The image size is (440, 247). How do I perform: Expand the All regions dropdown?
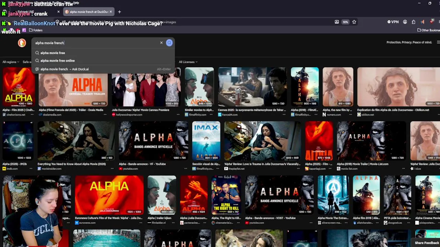point(11,62)
